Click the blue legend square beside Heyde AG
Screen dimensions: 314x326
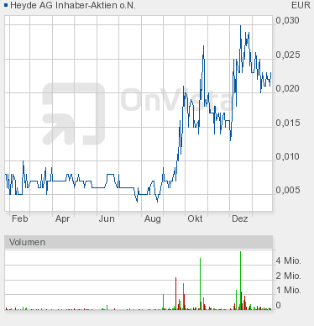pyautogui.click(x=6, y=5)
